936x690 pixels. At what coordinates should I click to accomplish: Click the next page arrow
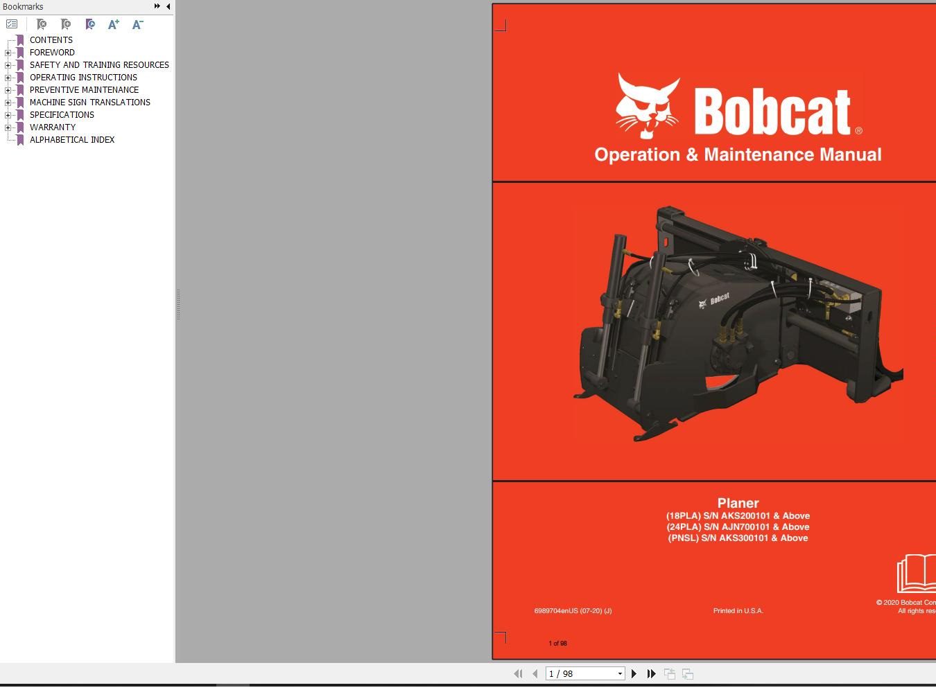coord(634,673)
